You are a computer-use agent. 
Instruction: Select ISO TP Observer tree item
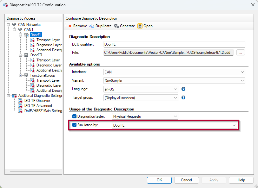tap(37, 101)
